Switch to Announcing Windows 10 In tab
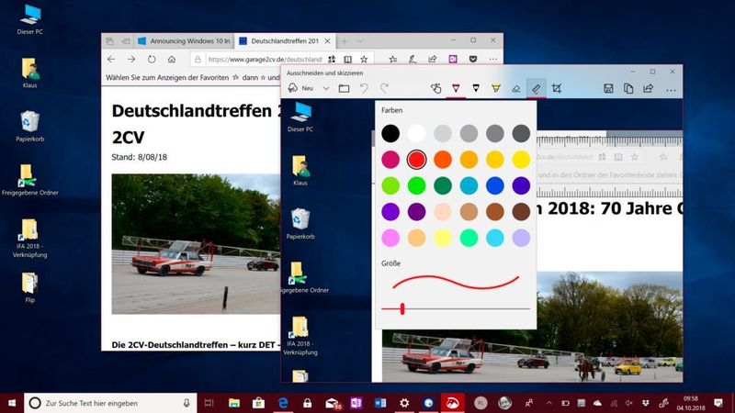735x413 pixels. [x=185, y=41]
